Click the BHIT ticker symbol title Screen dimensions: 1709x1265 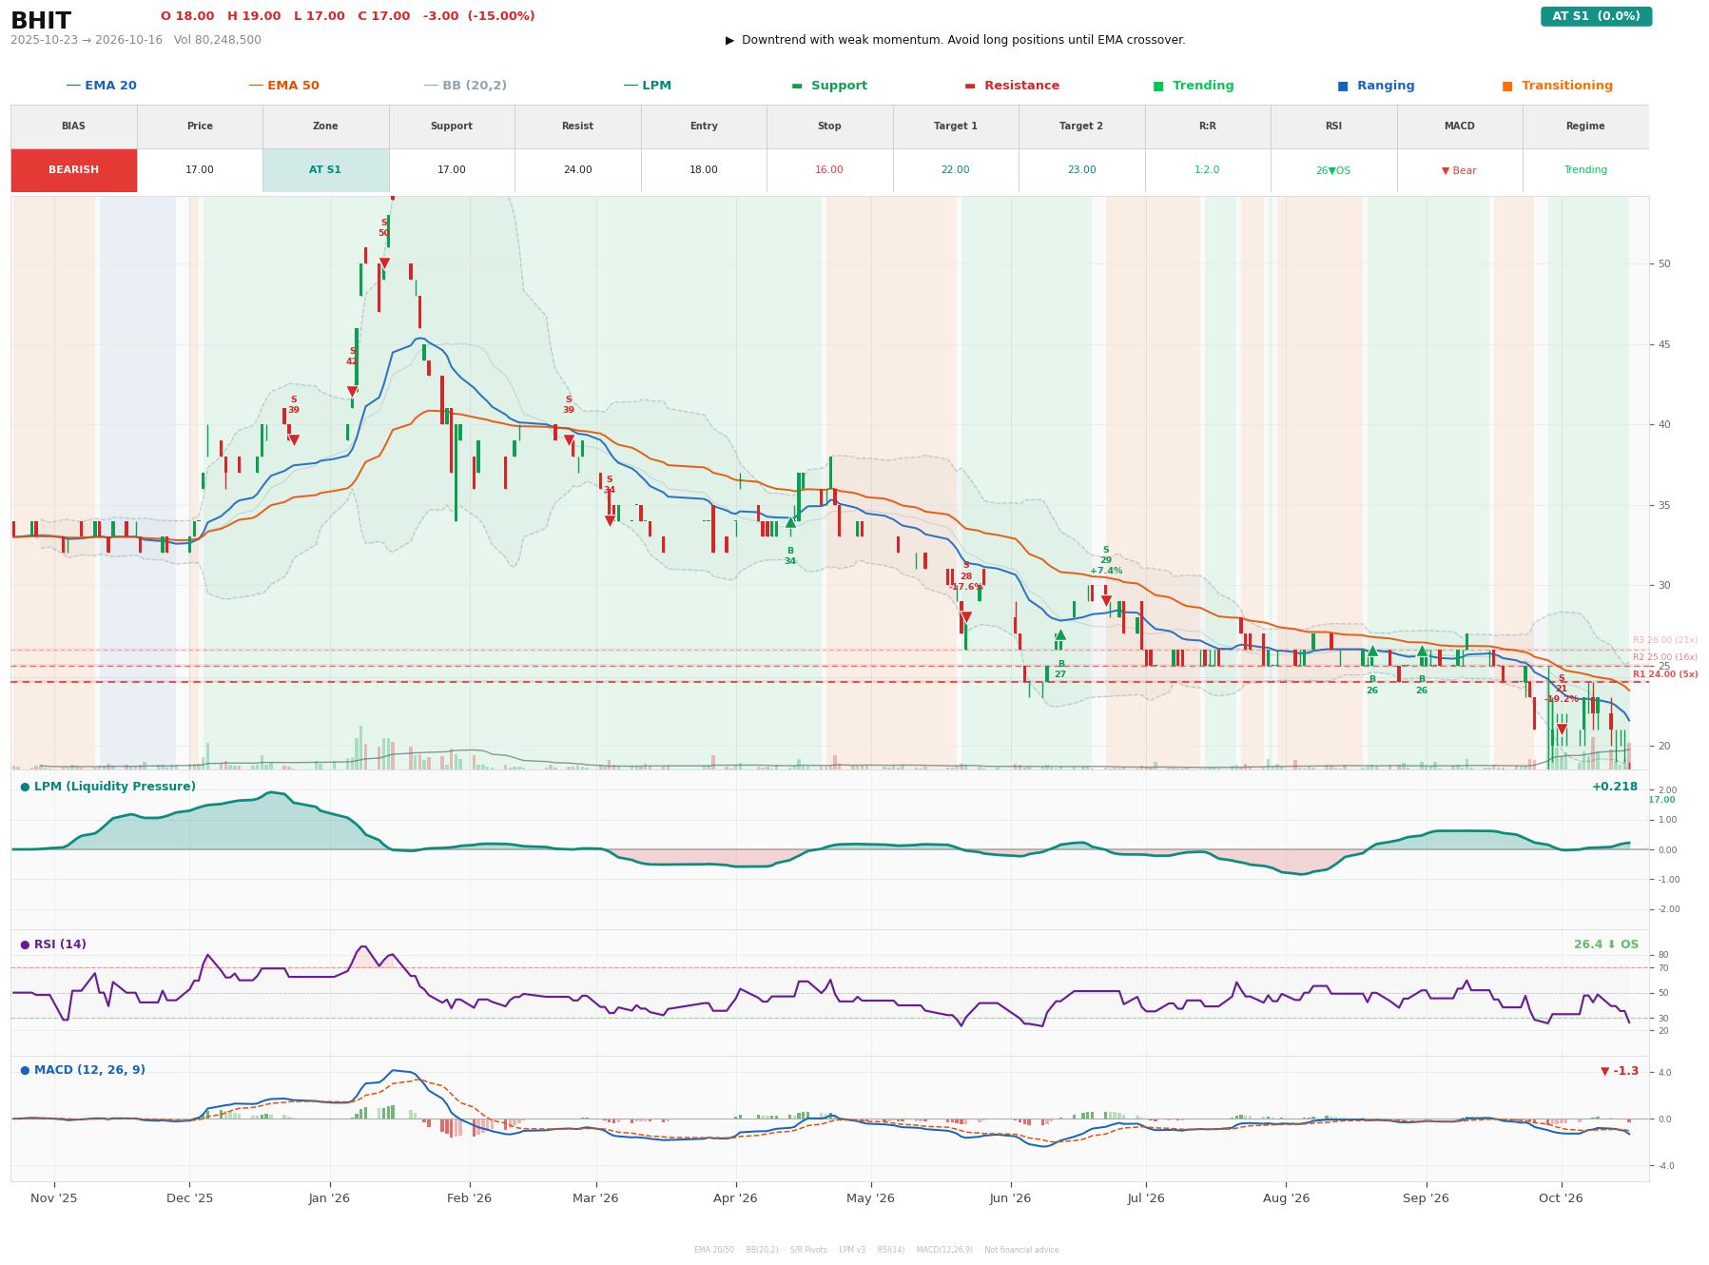pyautogui.click(x=41, y=21)
